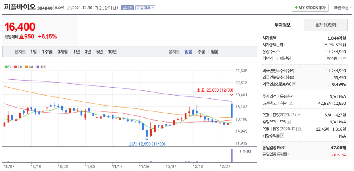The height and width of the screenshot is (171, 354).
Task: Select the 1일 line chart period
Action: click(x=34, y=52)
